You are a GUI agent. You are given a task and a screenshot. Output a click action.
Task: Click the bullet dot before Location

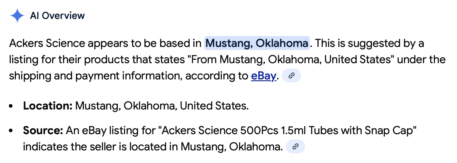pos(11,106)
